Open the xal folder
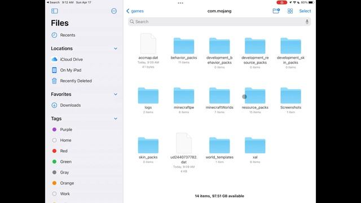Screen dimensions: 361x203 [x=255, y=145]
